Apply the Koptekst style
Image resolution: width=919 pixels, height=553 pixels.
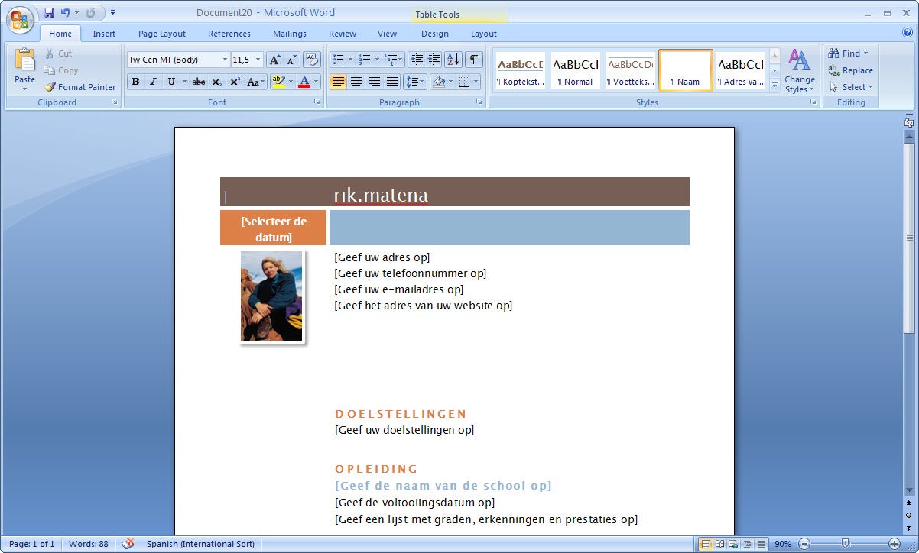pyautogui.click(x=521, y=70)
